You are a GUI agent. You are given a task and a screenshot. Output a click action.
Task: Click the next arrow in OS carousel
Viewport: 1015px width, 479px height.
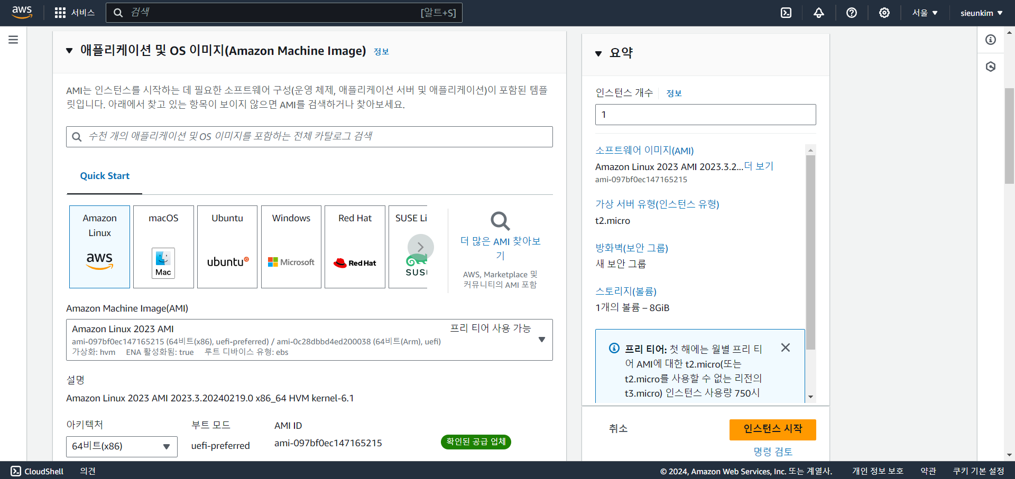pyautogui.click(x=420, y=247)
